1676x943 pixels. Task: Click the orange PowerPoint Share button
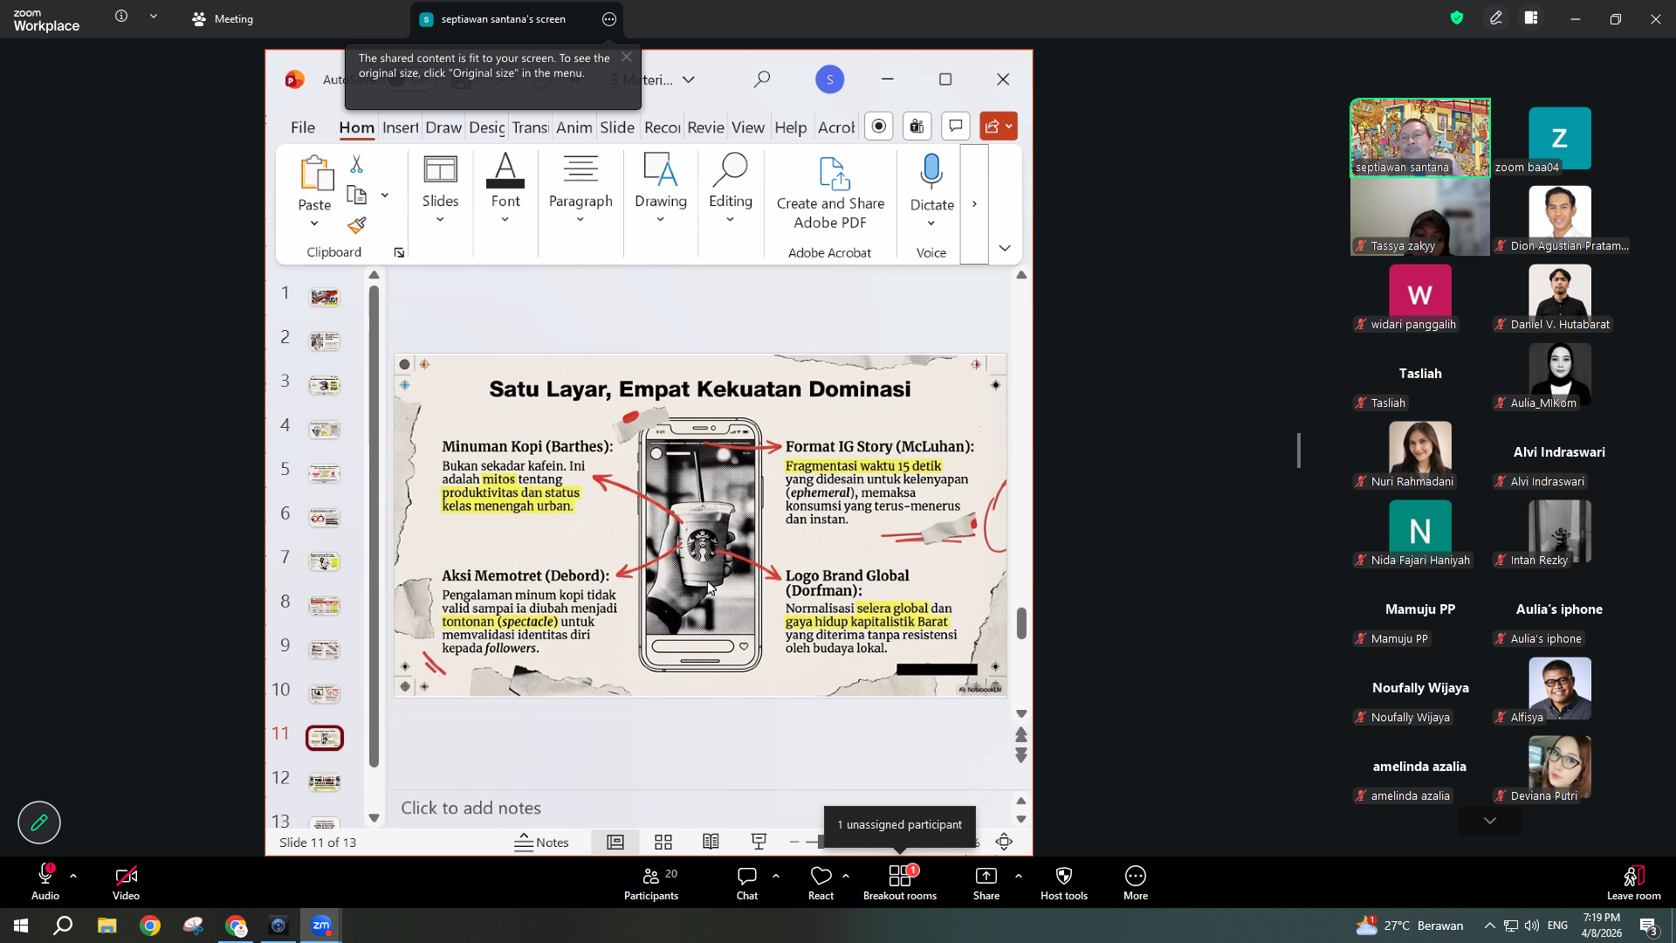[999, 127]
